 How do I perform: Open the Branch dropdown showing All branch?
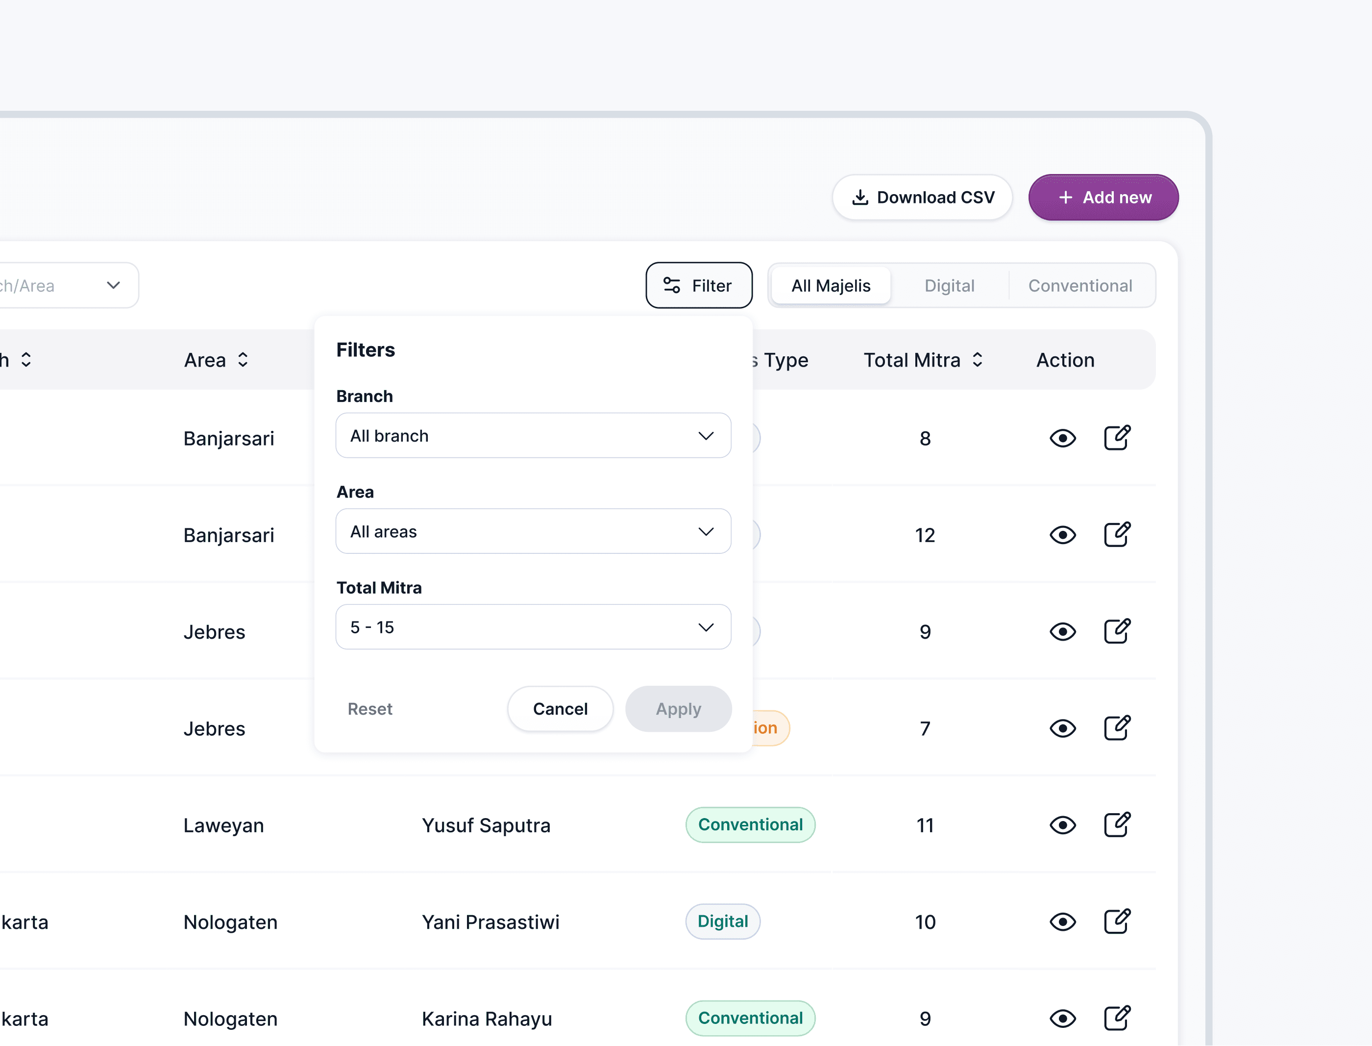coord(533,436)
